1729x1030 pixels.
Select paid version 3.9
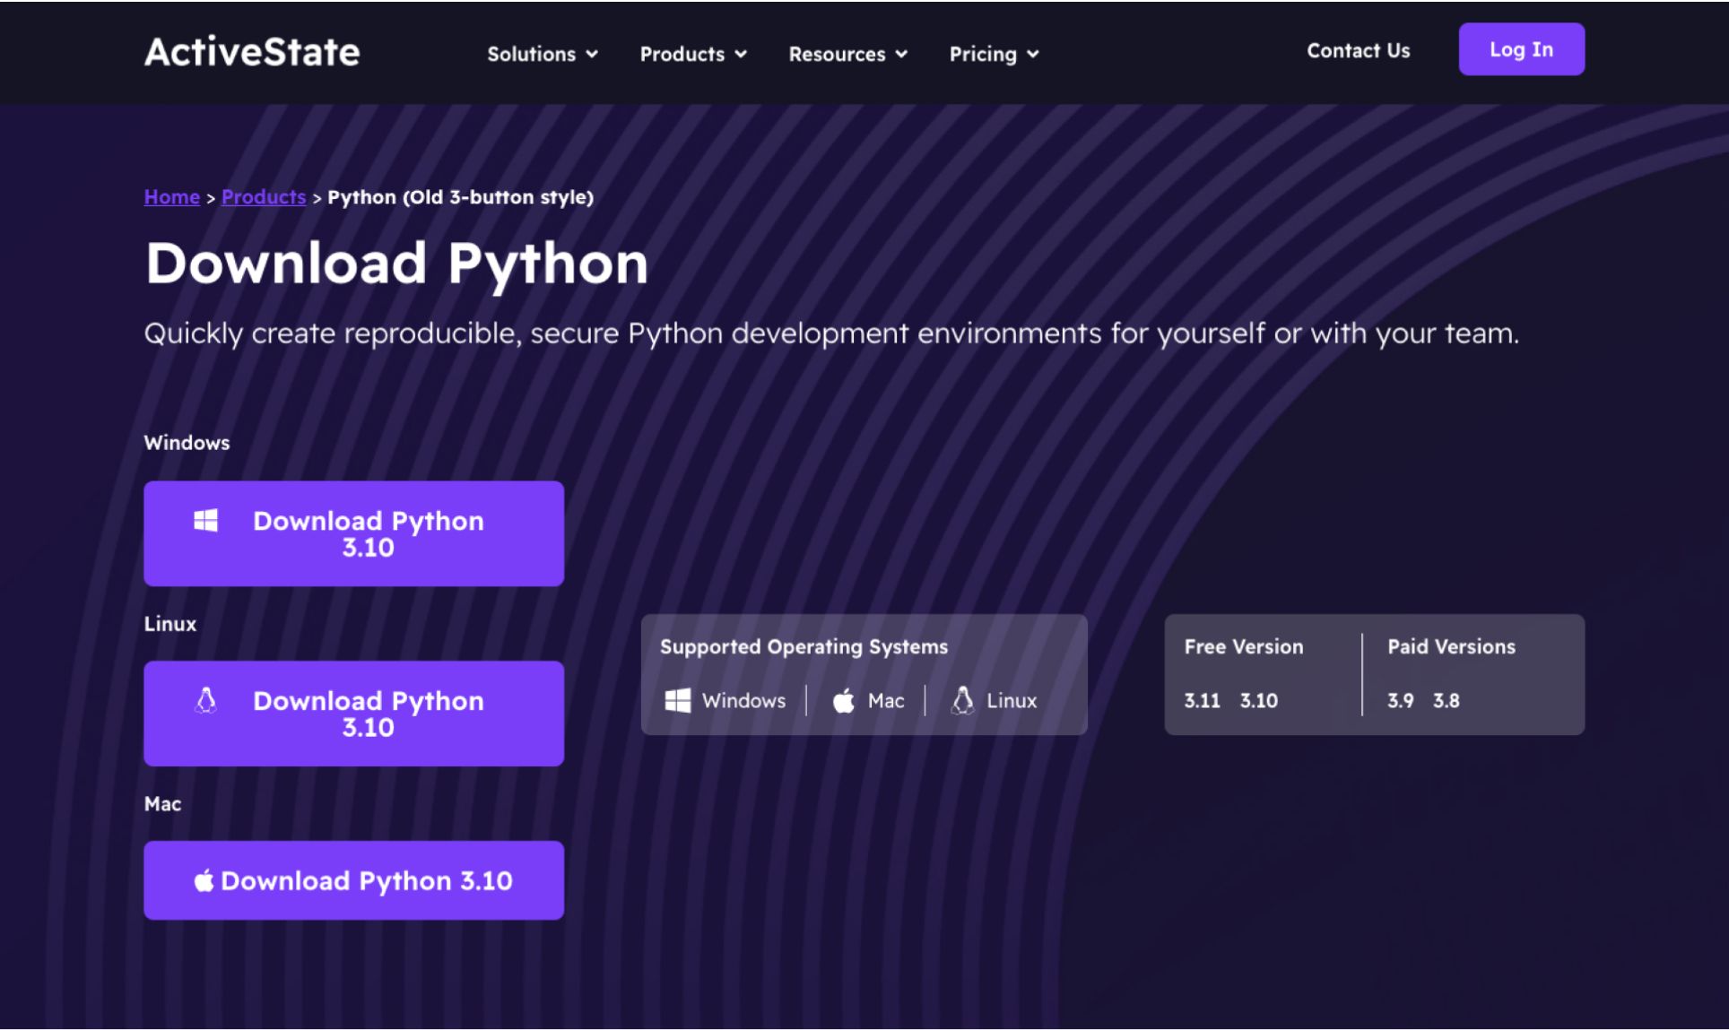pos(1400,700)
